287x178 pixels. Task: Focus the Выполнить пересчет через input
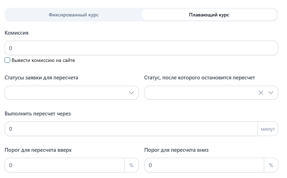[131, 129]
